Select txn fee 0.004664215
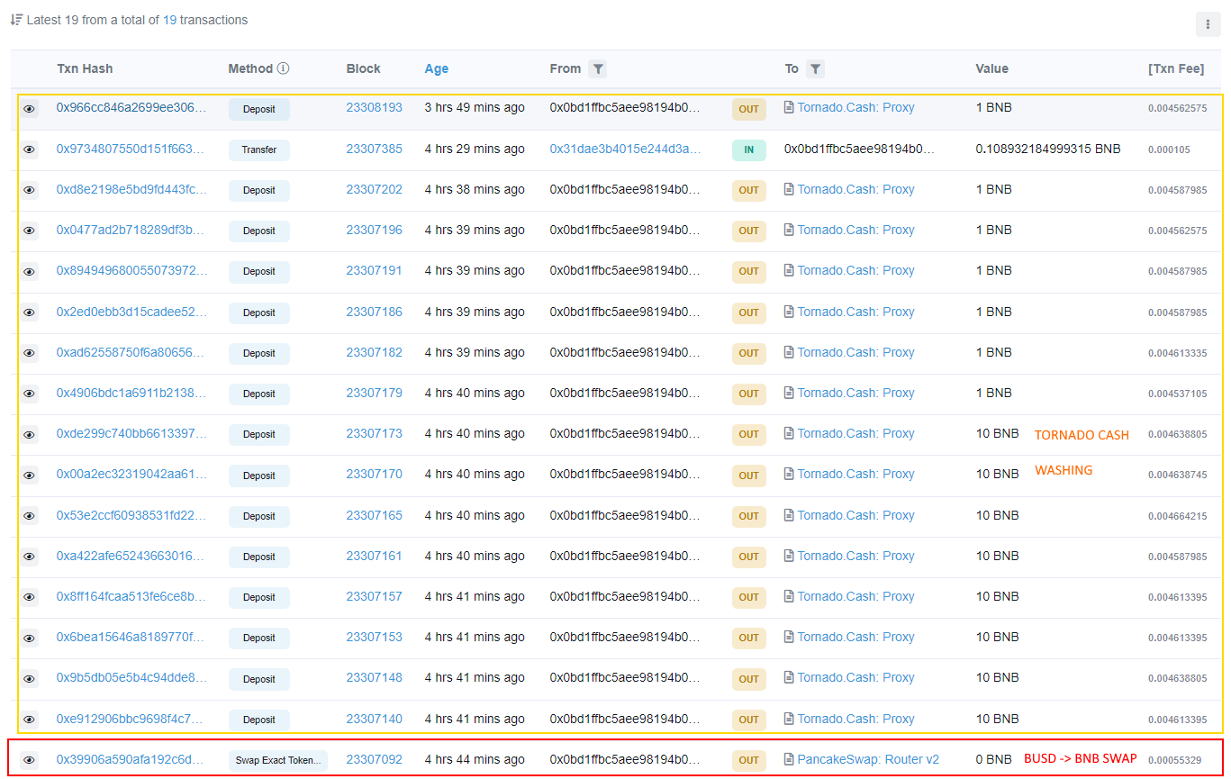This screenshot has height=779, width=1231. (1177, 516)
